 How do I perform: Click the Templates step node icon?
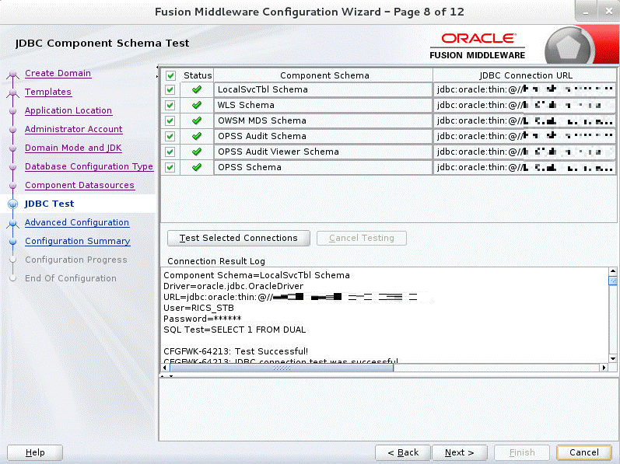click(x=12, y=92)
